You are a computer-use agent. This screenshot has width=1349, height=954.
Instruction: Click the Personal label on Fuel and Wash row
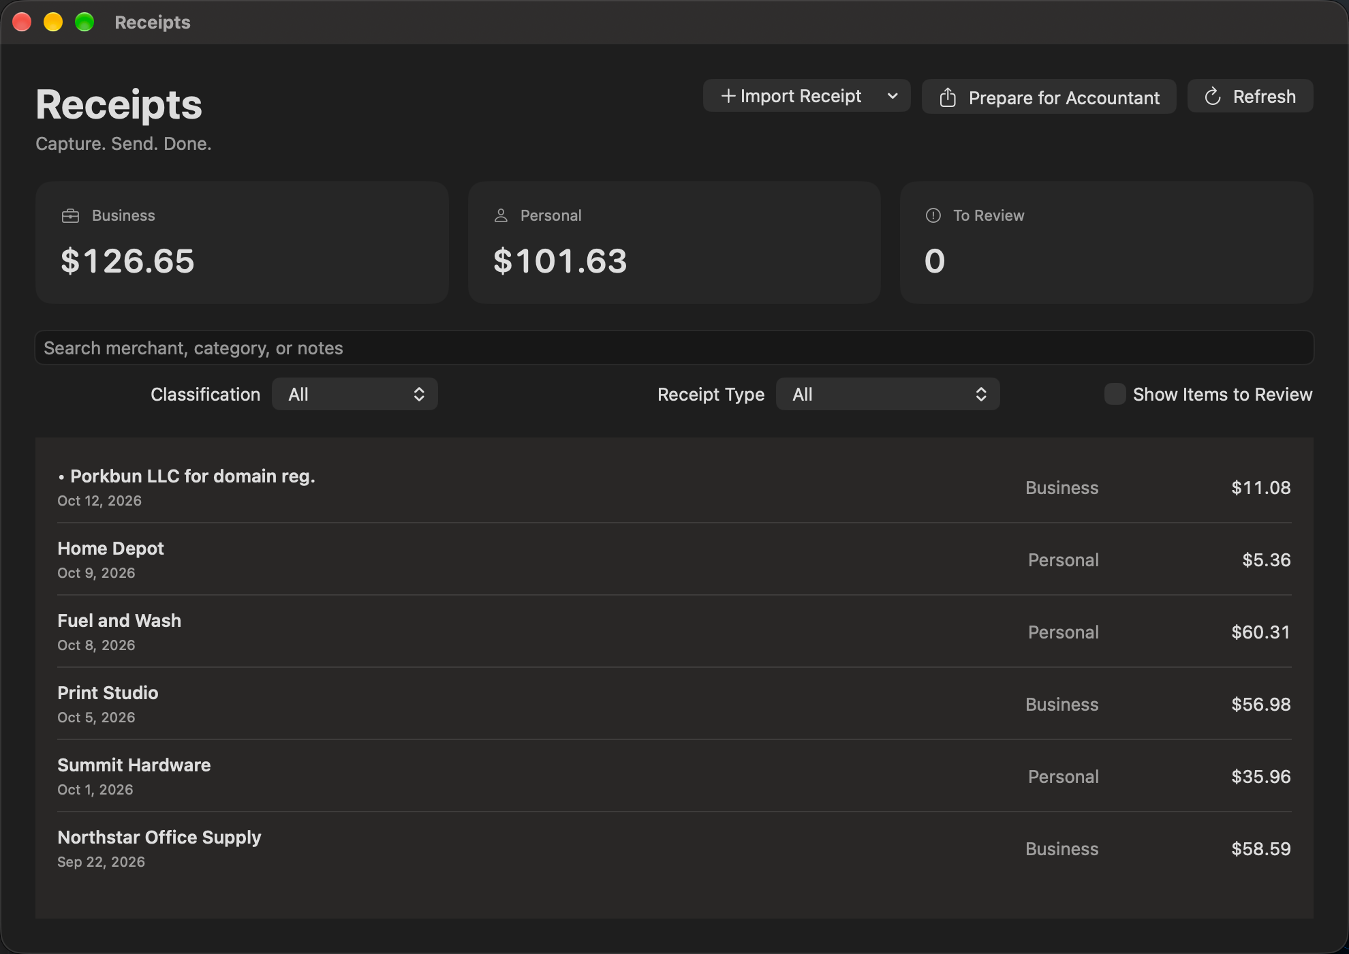tap(1063, 632)
